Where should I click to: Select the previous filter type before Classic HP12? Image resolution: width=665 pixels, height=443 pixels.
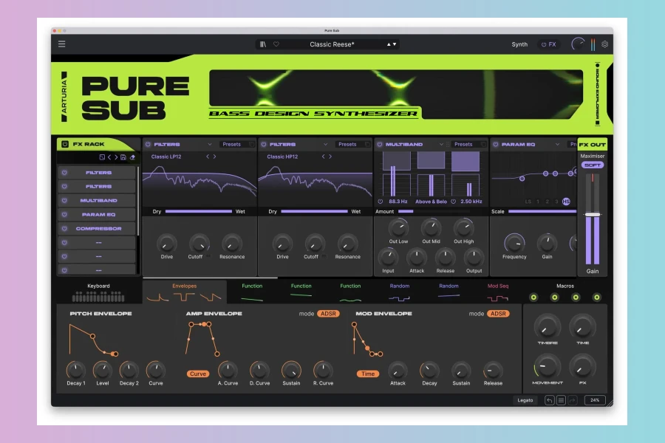tap(323, 157)
